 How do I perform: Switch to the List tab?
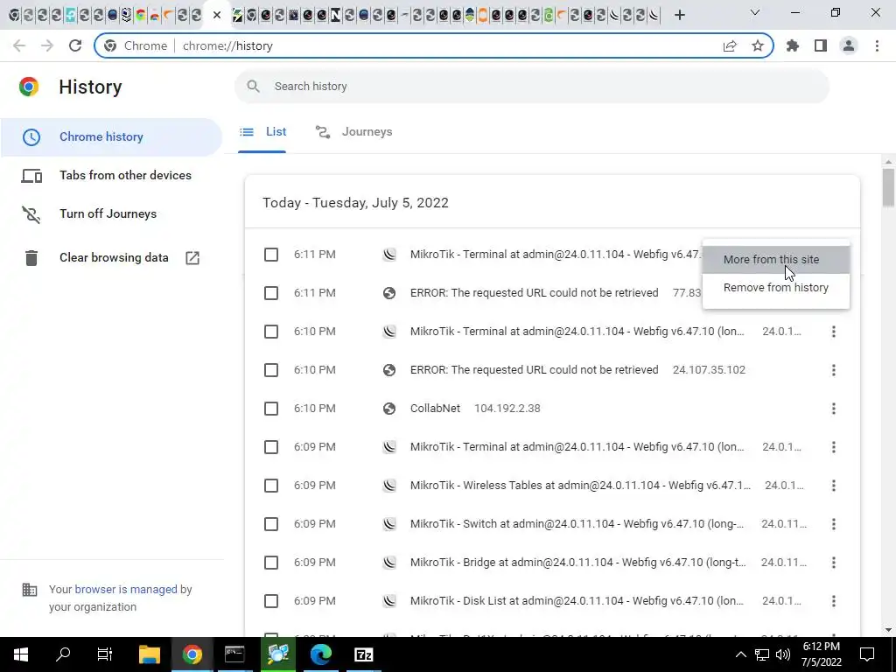(x=262, y=132)
